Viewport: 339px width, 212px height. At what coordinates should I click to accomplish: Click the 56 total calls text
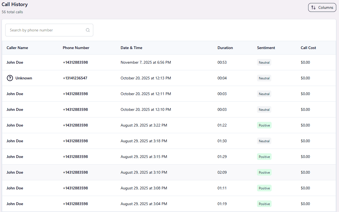pos(12,12)
